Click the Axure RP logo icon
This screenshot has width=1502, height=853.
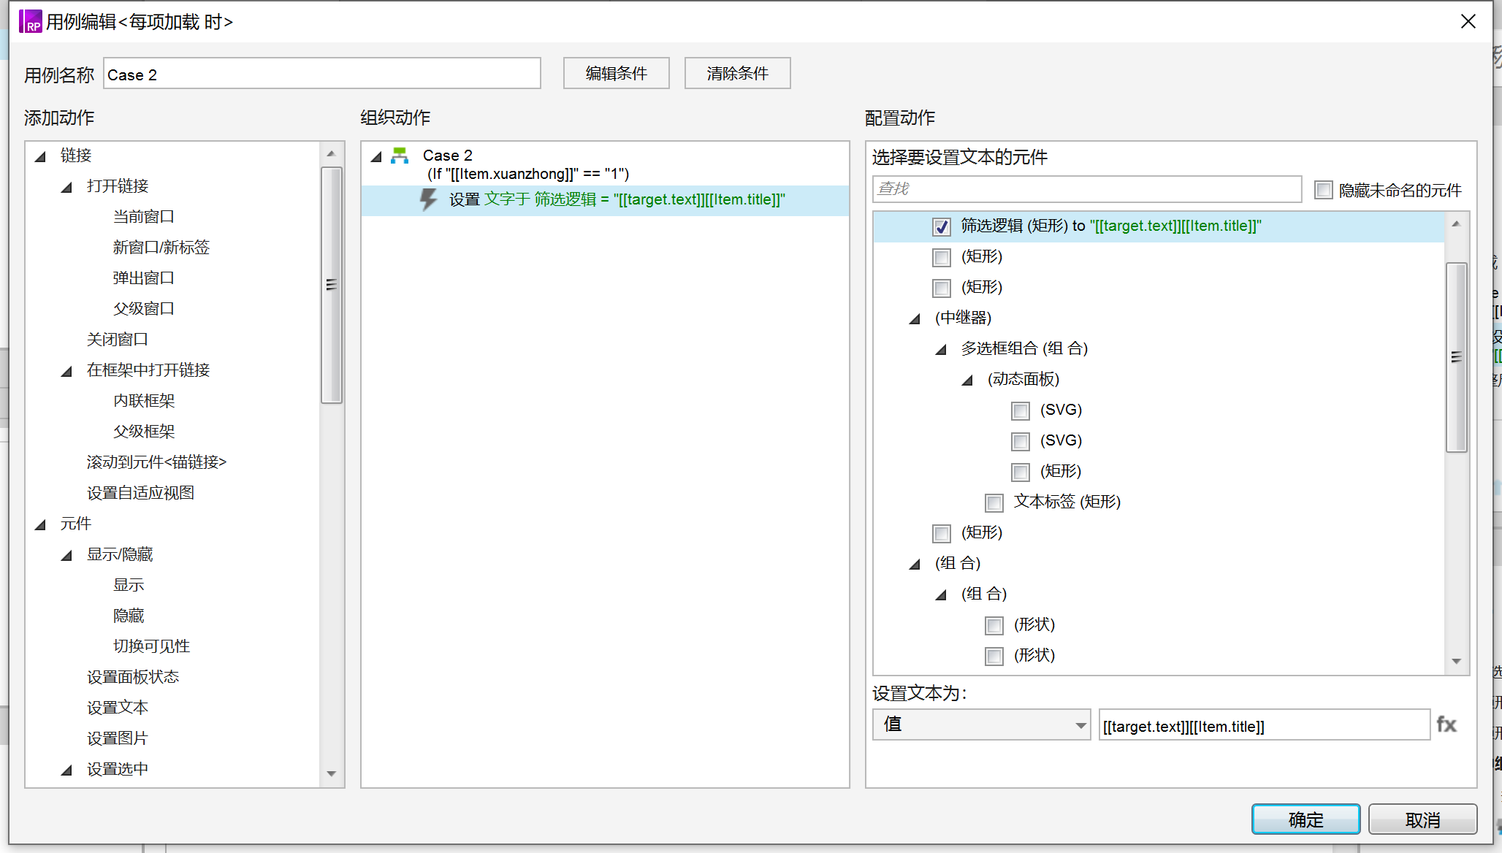point(31,22)
